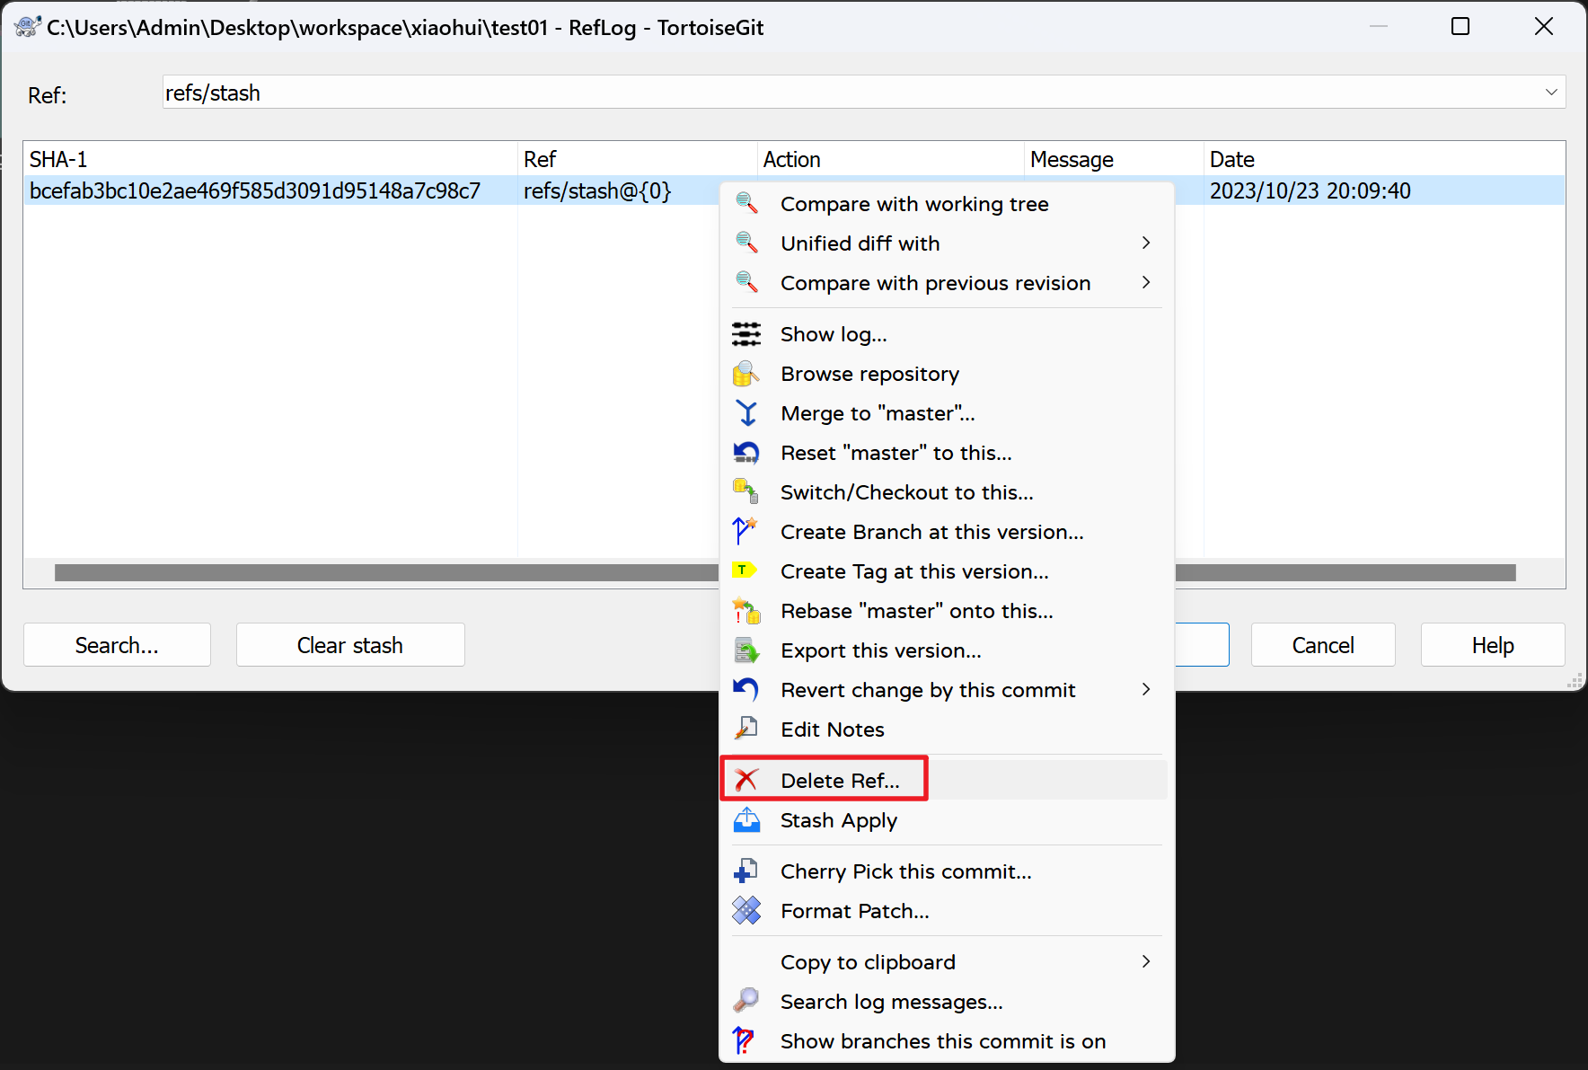
Task: Click the Cherry Pick icon
Action: coord(746,871)
